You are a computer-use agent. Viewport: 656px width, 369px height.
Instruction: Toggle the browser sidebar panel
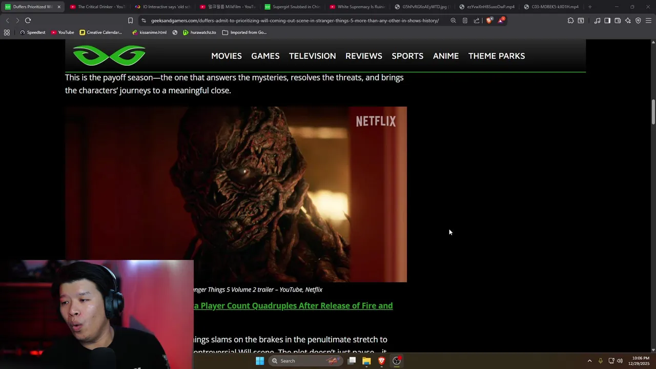(607, 20)
